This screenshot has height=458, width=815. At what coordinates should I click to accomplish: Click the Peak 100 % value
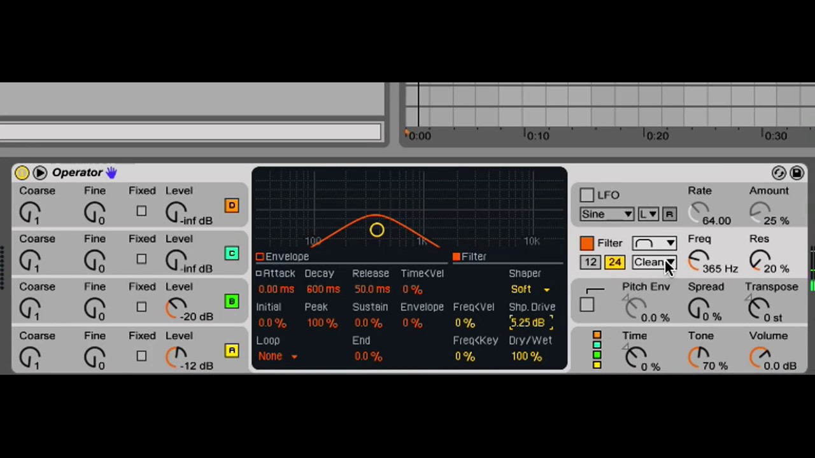pos(322,323)
